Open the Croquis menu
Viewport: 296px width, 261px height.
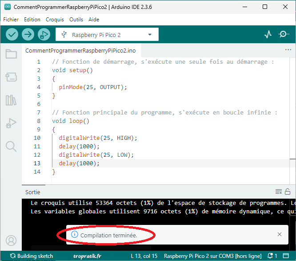pos(55,20)
